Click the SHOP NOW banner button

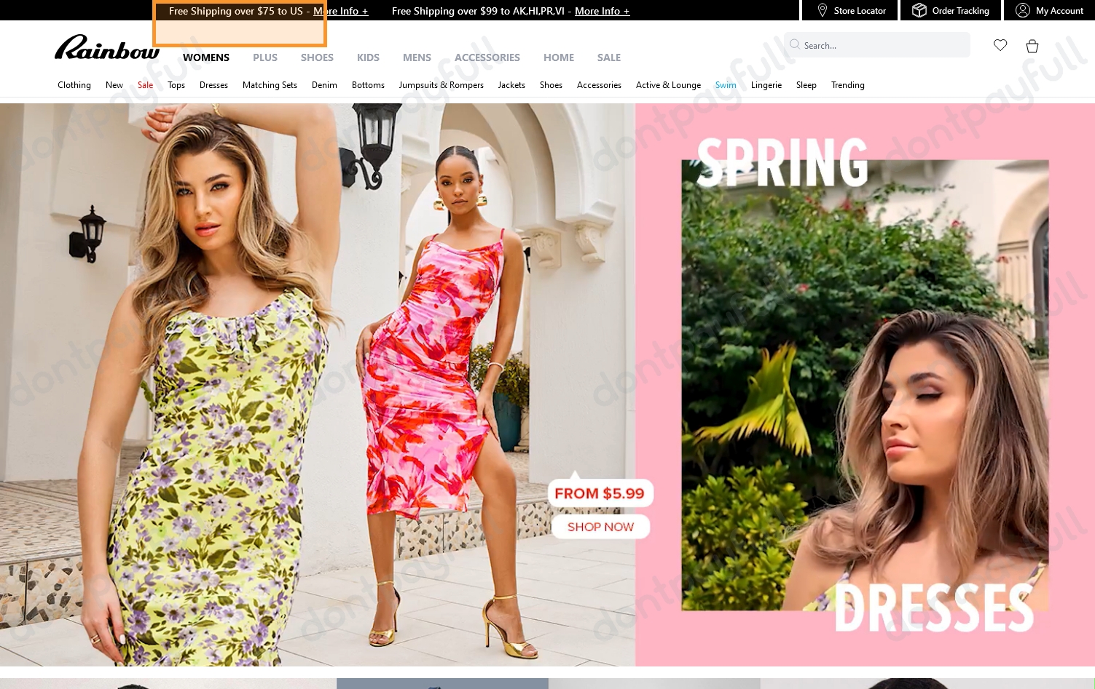[x=600, y=527]
